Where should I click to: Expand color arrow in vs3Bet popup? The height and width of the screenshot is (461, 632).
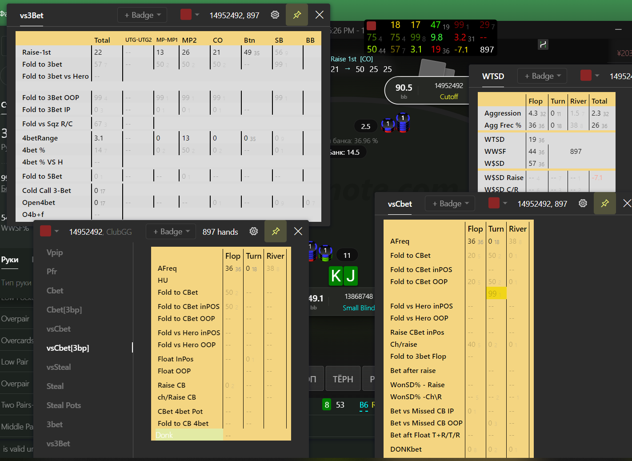coord(197,15)
